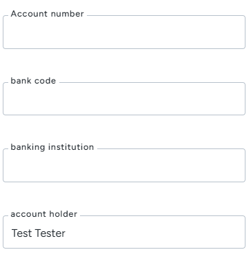Click the 'bank code' floating label
Screen dimensions: 251x261
coord(33,81)
